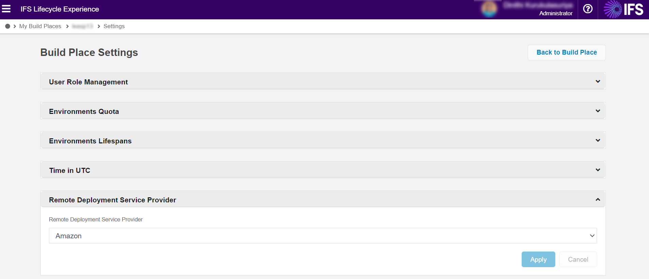
Task: Open the Amazon provider dropdown
Action: [x=323, y=236]
